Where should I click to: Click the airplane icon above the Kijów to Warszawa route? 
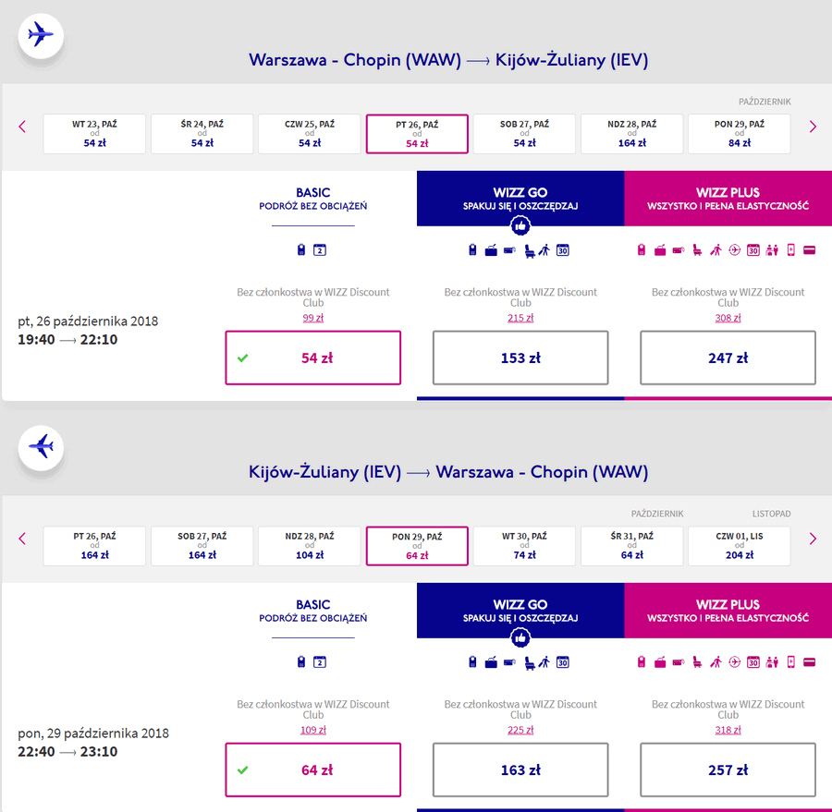pyautogui.click(x=41, y=448)
